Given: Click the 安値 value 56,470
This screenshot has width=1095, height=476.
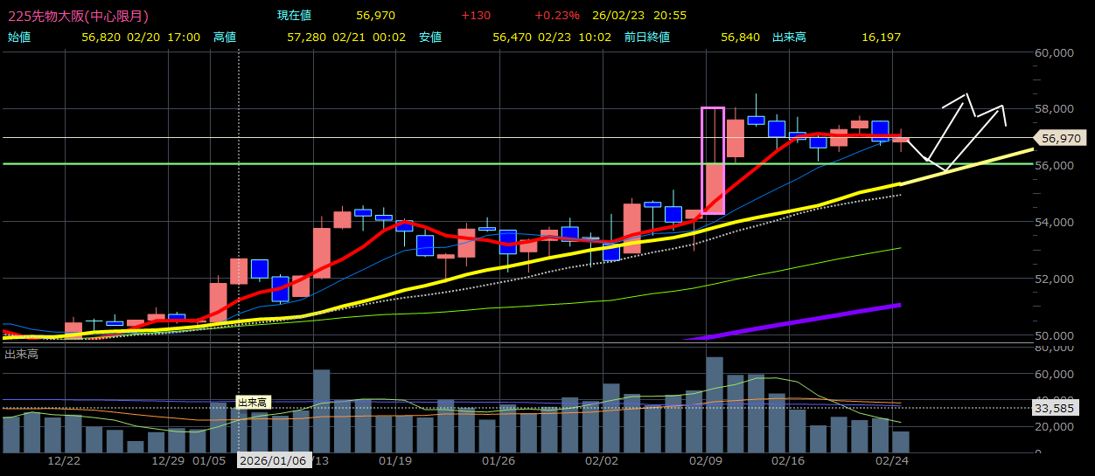Looking at the screenshot, I should click(512, 38).
